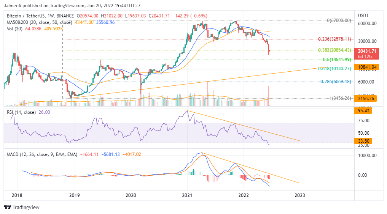Click the 'JaimeeA published on TradingView.com' caption

pos(43,5)
